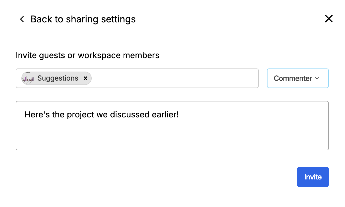Viewport: 345px width, 207px height.
Task: Select the Suggestions invitee chip label
Action: tap(58, 78)
